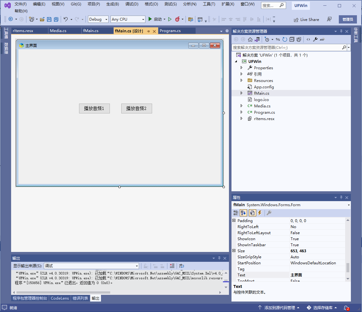Screen dimensions: 362x312
Task: Toggle auto-hide pin on 输出 panel
Action: click(219, 258)
